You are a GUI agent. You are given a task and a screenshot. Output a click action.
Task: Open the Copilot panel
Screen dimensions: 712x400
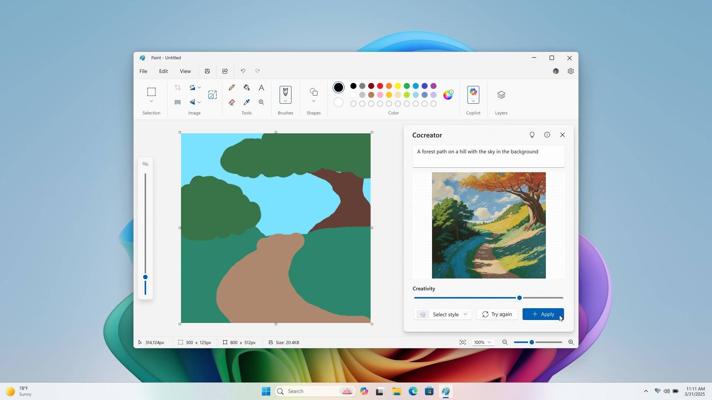(473, 95)
